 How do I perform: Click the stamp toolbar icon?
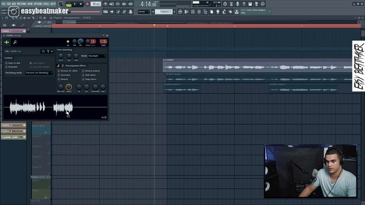(131, 11)
